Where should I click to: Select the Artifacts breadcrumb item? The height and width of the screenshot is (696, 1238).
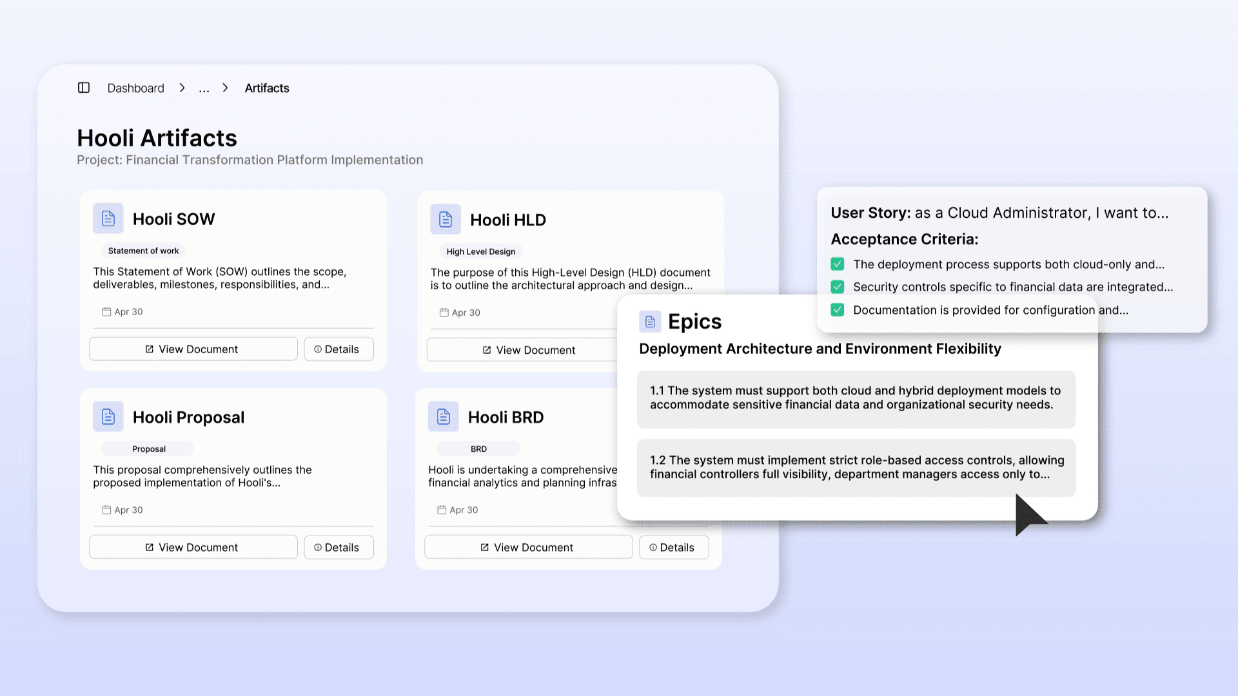(267, 88)
